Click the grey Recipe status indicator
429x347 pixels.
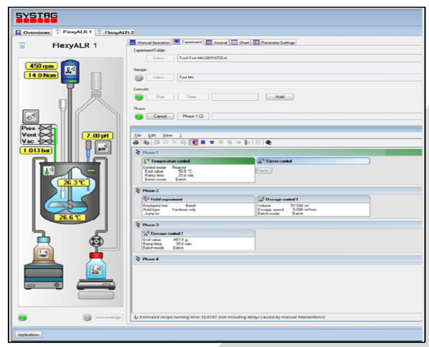click(x=139, y=78)
